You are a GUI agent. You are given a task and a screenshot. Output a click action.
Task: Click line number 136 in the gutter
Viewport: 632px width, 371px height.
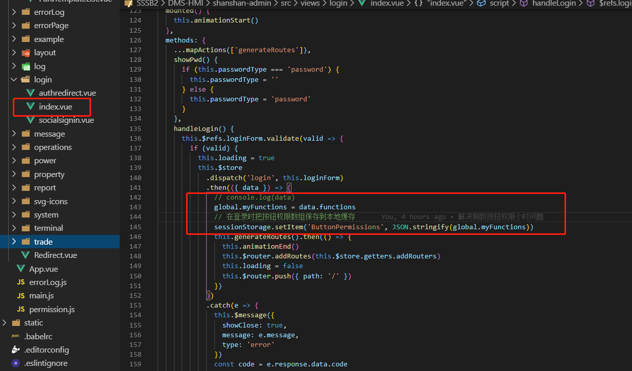[x=136, y=138]
